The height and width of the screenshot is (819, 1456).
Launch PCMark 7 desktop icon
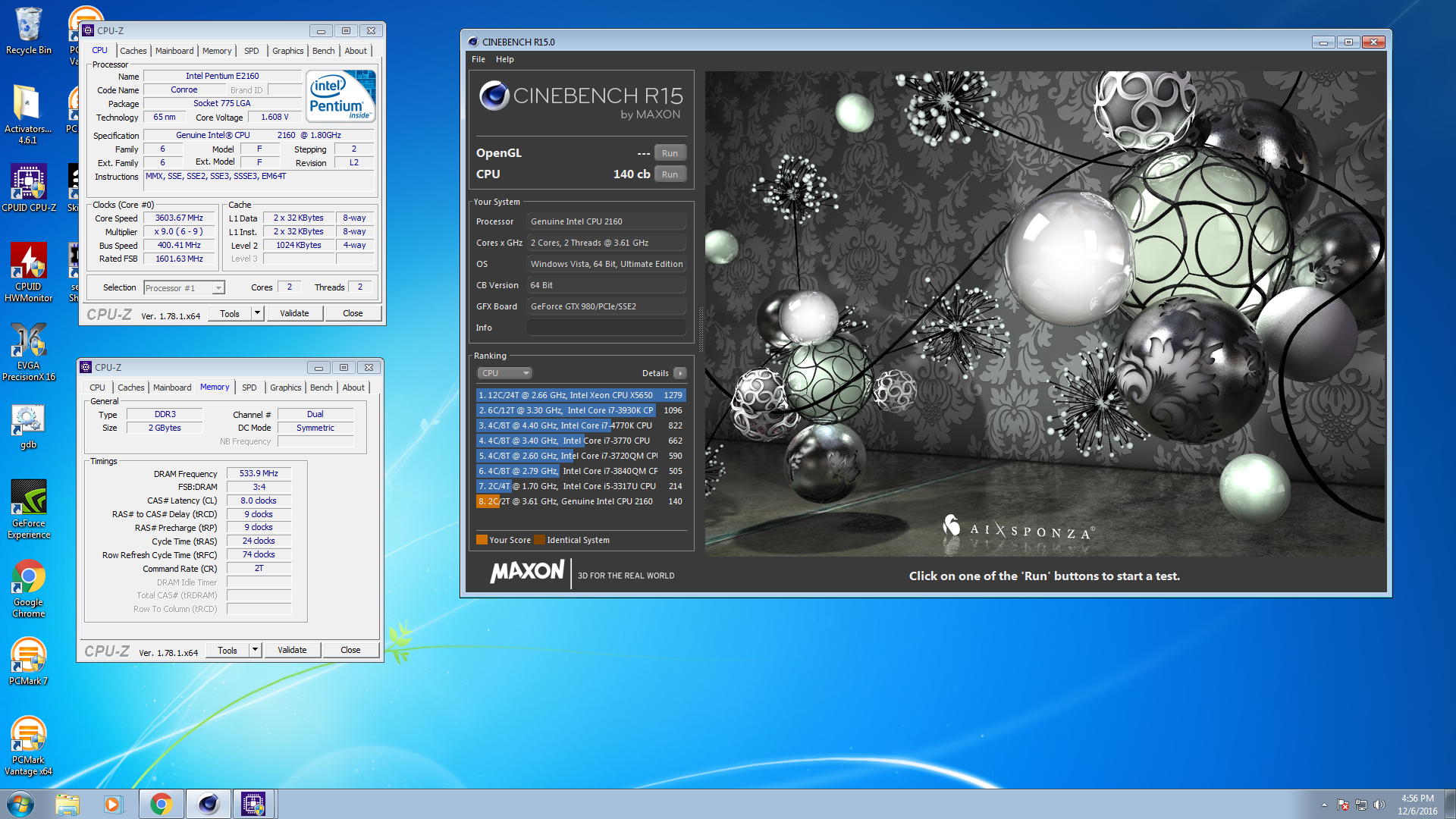[28, 661]
